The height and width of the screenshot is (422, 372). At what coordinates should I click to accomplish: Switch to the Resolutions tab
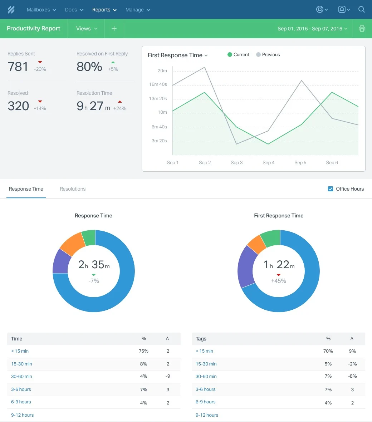pos(73,189)
